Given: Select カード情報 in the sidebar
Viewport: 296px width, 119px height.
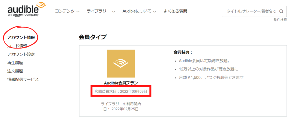Looking at the screenshot, I should pos(17,46).
